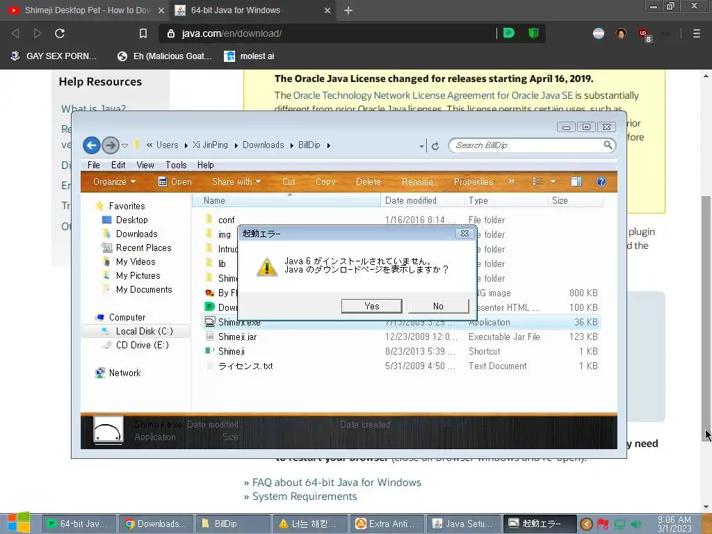712x534 pixels.
Task: Select Desktop in Favorites
Action: pyautogui.click(x=131, y=220)
